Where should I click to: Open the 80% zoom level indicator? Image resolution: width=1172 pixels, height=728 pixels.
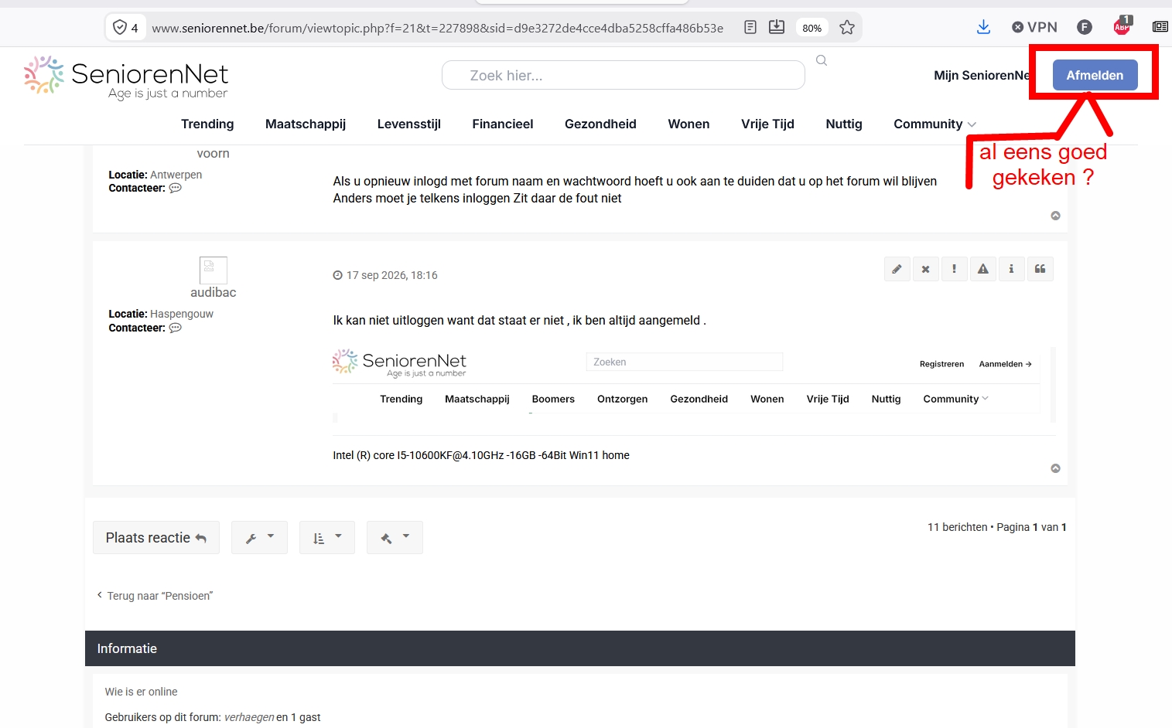812,28
